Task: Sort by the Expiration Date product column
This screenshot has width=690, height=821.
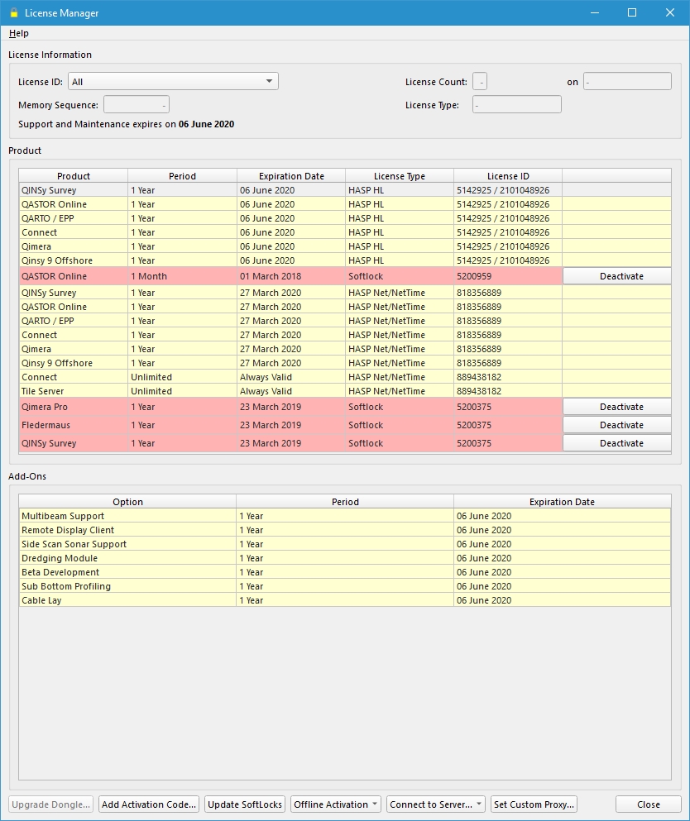Action: 291,176
